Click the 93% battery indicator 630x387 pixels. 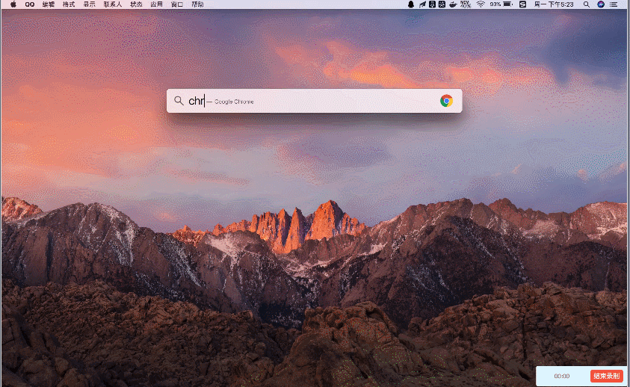[501, 4]
